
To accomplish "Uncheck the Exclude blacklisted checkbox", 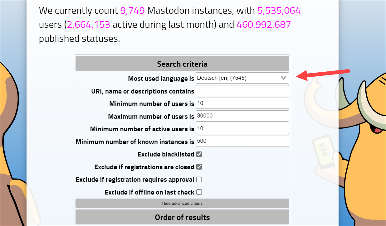I will 199,154.
